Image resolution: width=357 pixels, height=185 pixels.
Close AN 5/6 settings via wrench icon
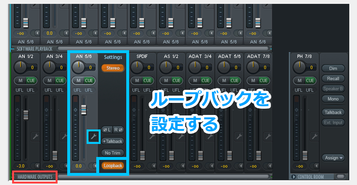[x=93, y=137]
